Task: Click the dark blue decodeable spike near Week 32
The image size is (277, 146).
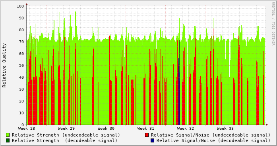Action: click(x=179, y=91)
